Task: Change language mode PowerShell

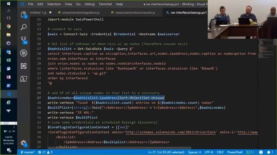Action: coord(235,152)
